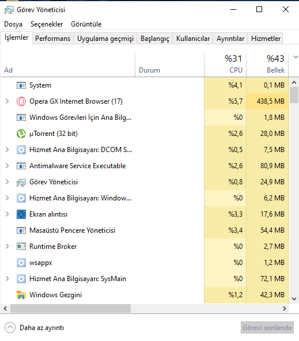This screenshot has height=341, width=299.
Task: Switch to the Ayrıntılar tab
Action: point(230,39)
